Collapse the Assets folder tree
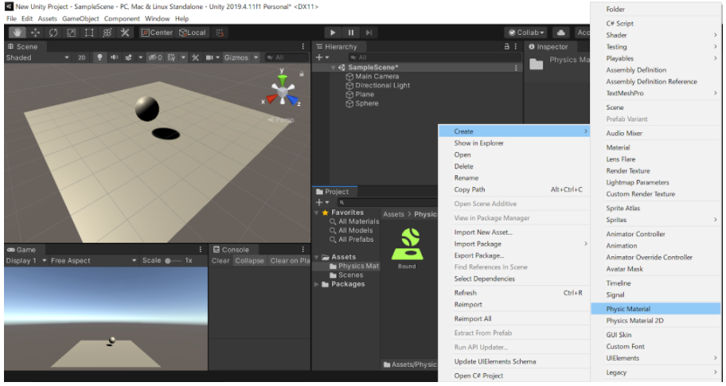726x386 pixels. 317,257
